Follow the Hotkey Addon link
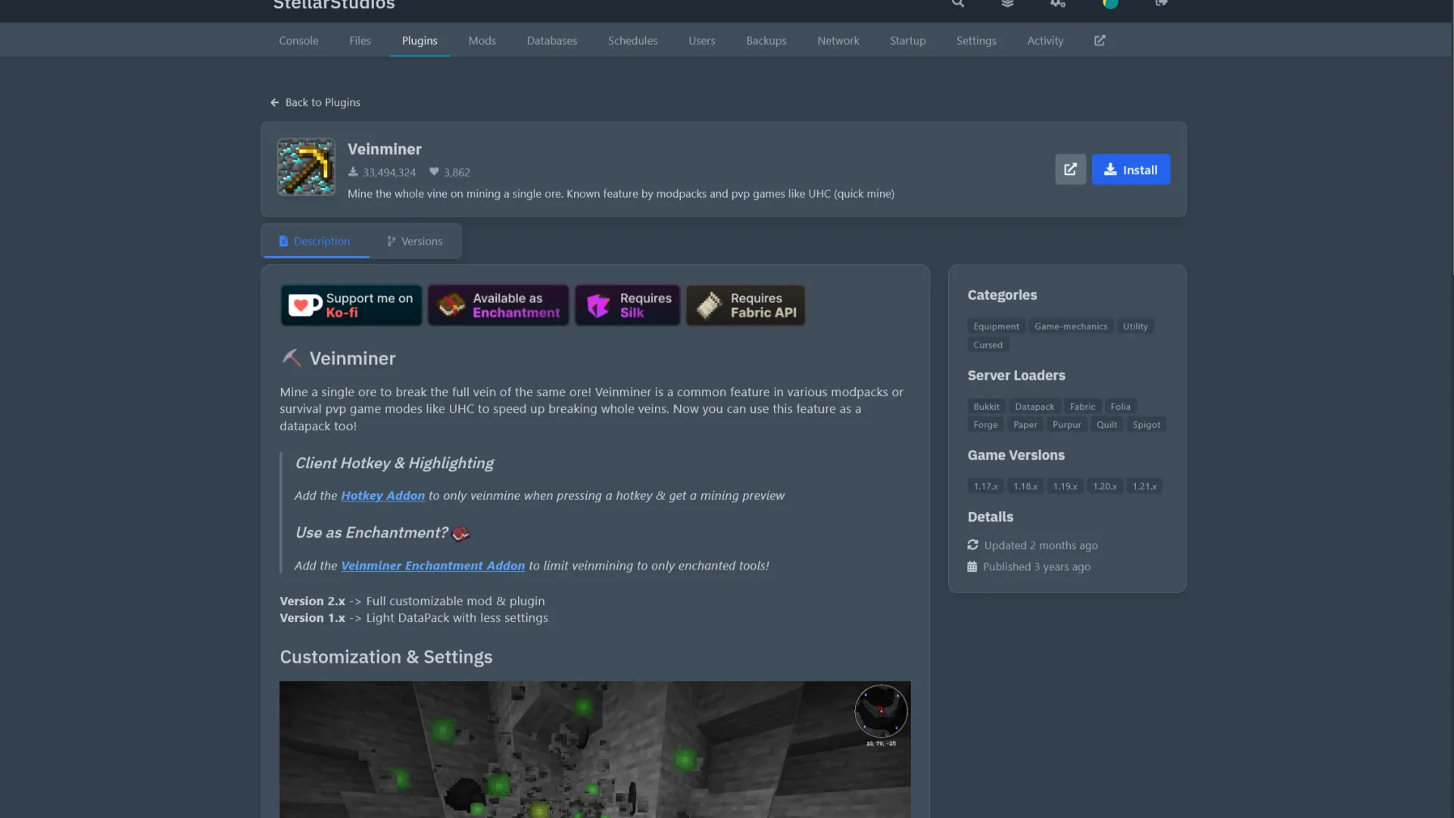 (x=382, y=495)
